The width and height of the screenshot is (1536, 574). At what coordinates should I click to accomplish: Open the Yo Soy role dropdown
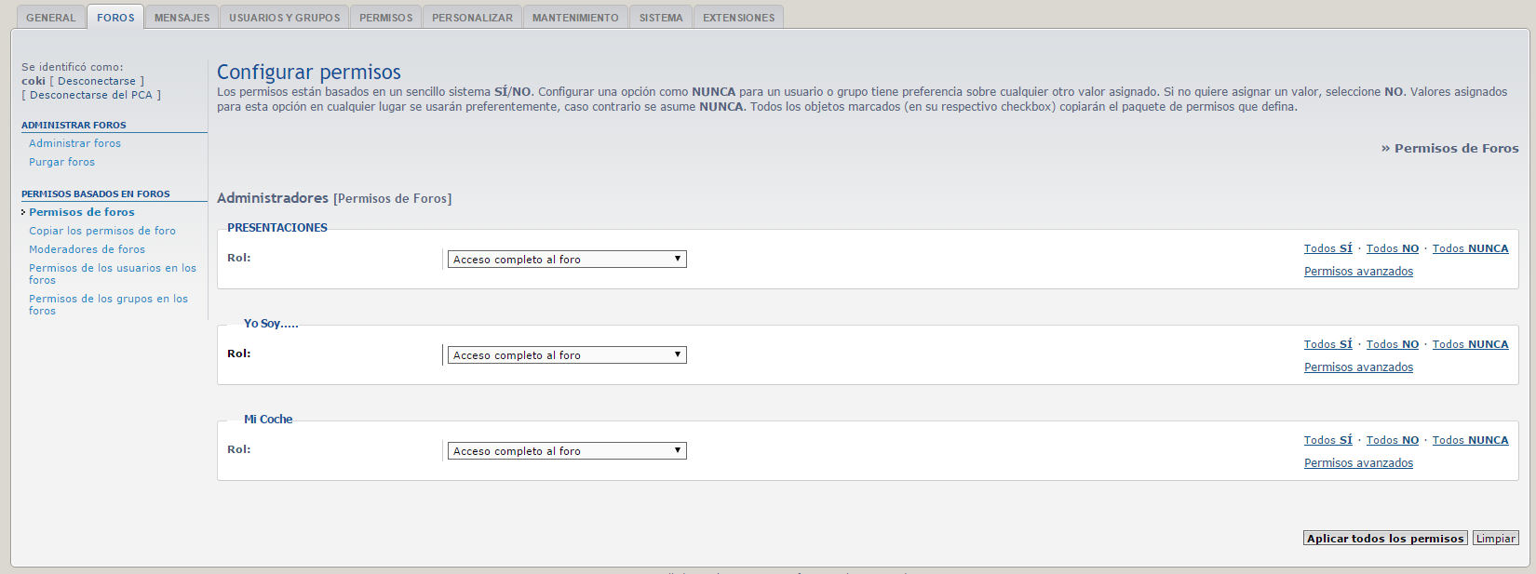click(566, 355)
